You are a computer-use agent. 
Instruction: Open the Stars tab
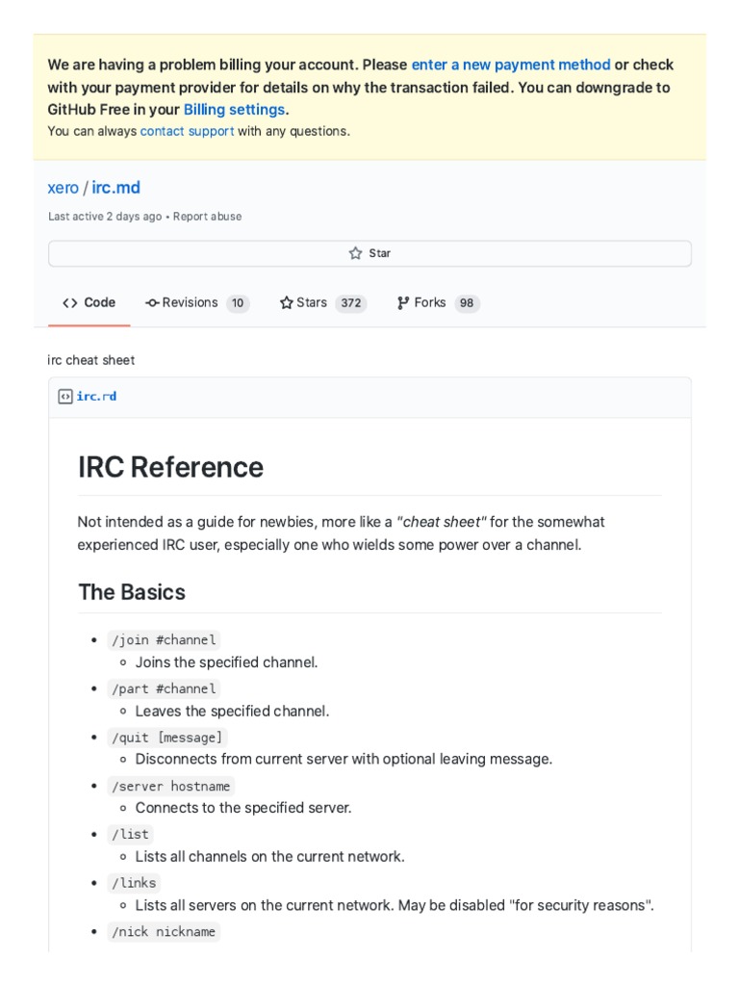pos(312,303)
